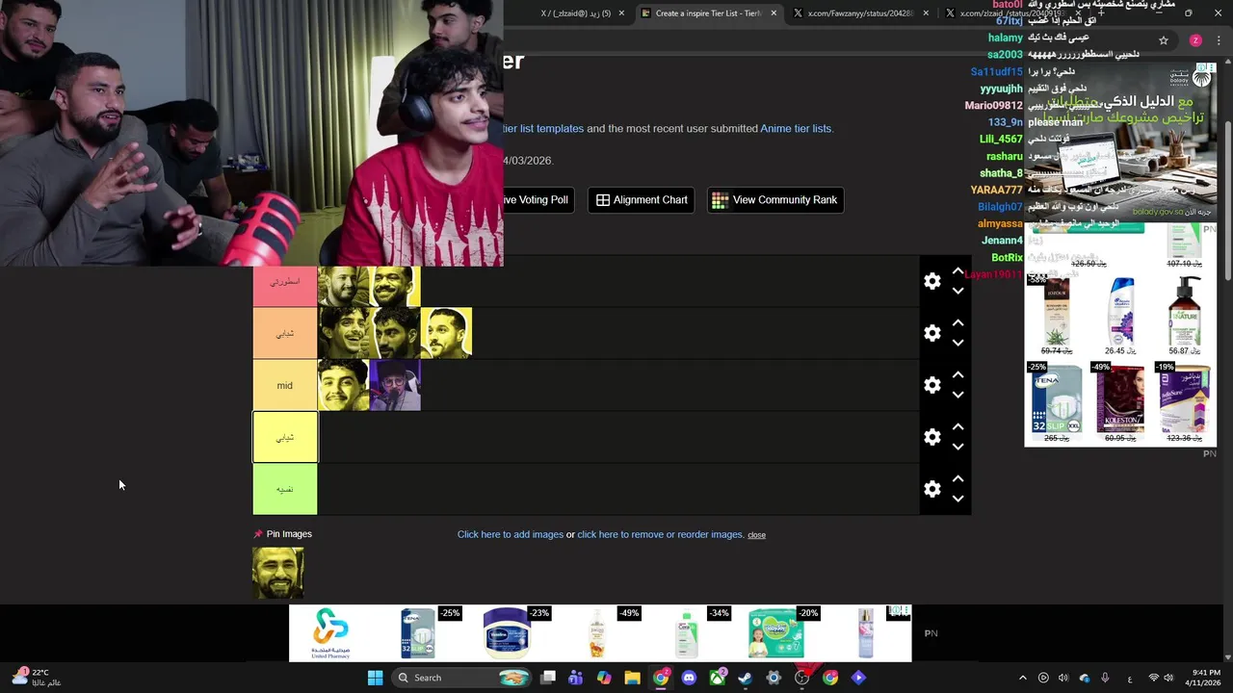This screenshot has height=693, width=1233.
Task: Open settings gear for the orange tier row
Action: (x=931, y=333)
